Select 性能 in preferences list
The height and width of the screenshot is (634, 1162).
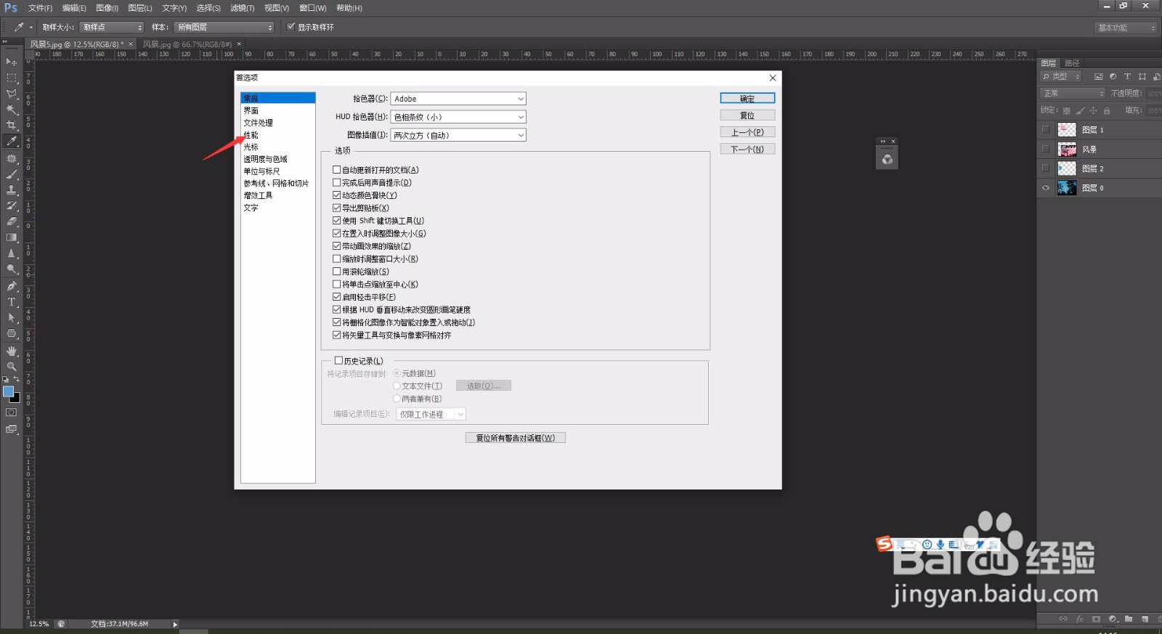tap(251, 135)
